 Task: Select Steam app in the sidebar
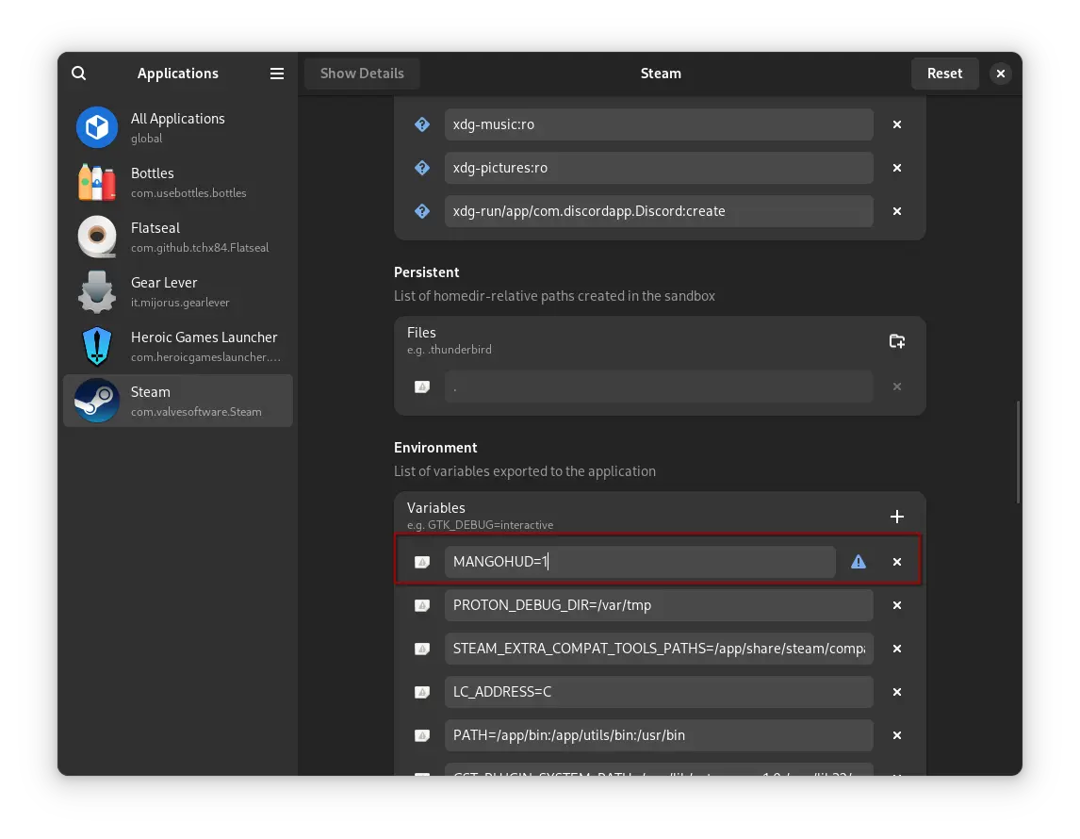click(x=178, y=401)
